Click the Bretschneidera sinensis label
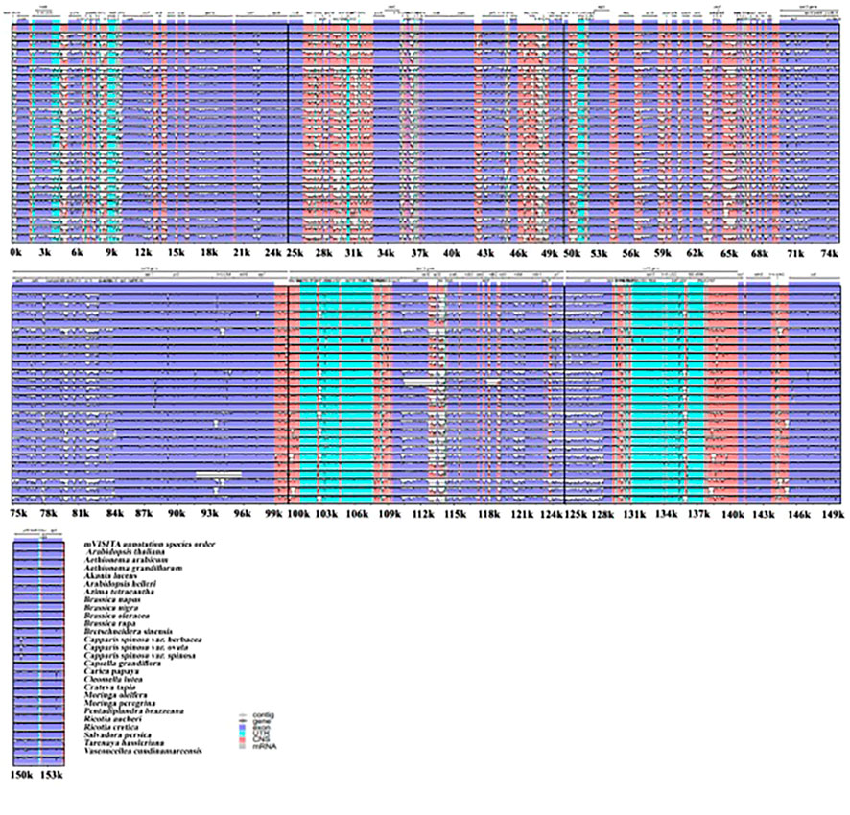Image resolution: width=850 pixels, height=815 pixels. (x=128, y=631)
